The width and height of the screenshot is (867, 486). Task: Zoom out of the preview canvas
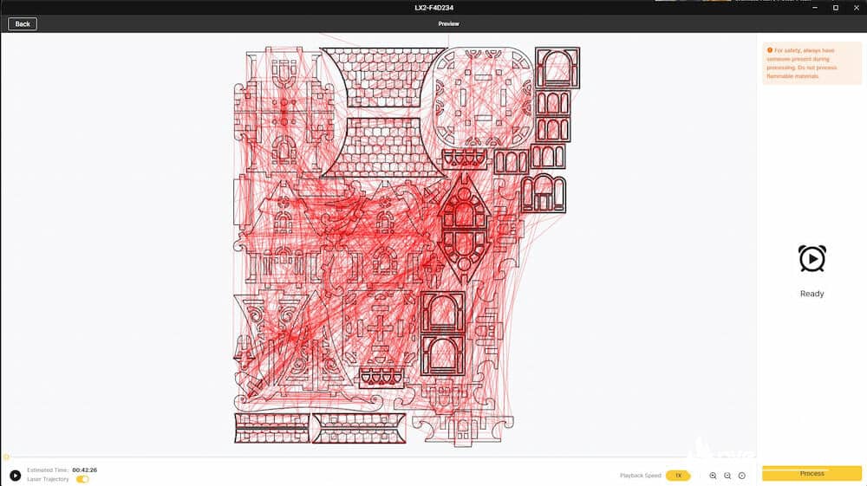[727, 476]
